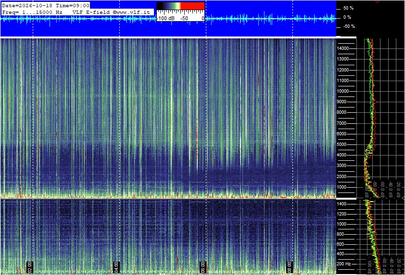This screenshot has height=275, width=405.
Task: Click the 600 label on lower spectrogram axis
Action: [x=341, y=244]
